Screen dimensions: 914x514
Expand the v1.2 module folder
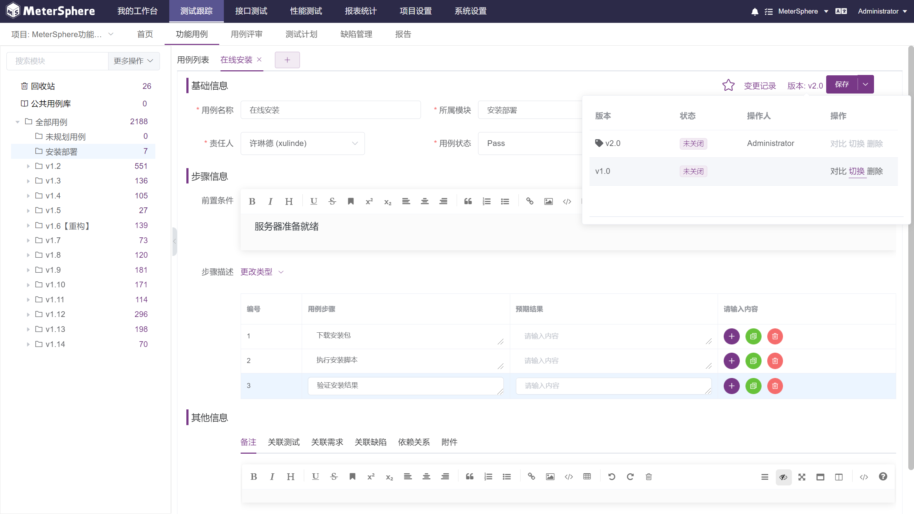point(29,166)
